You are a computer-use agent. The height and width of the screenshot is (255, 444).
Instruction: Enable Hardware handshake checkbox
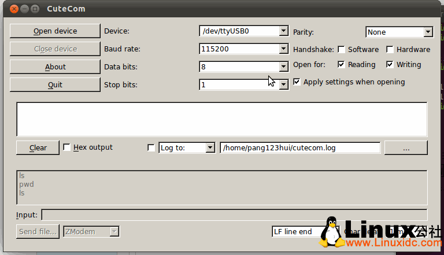(390, 50)
